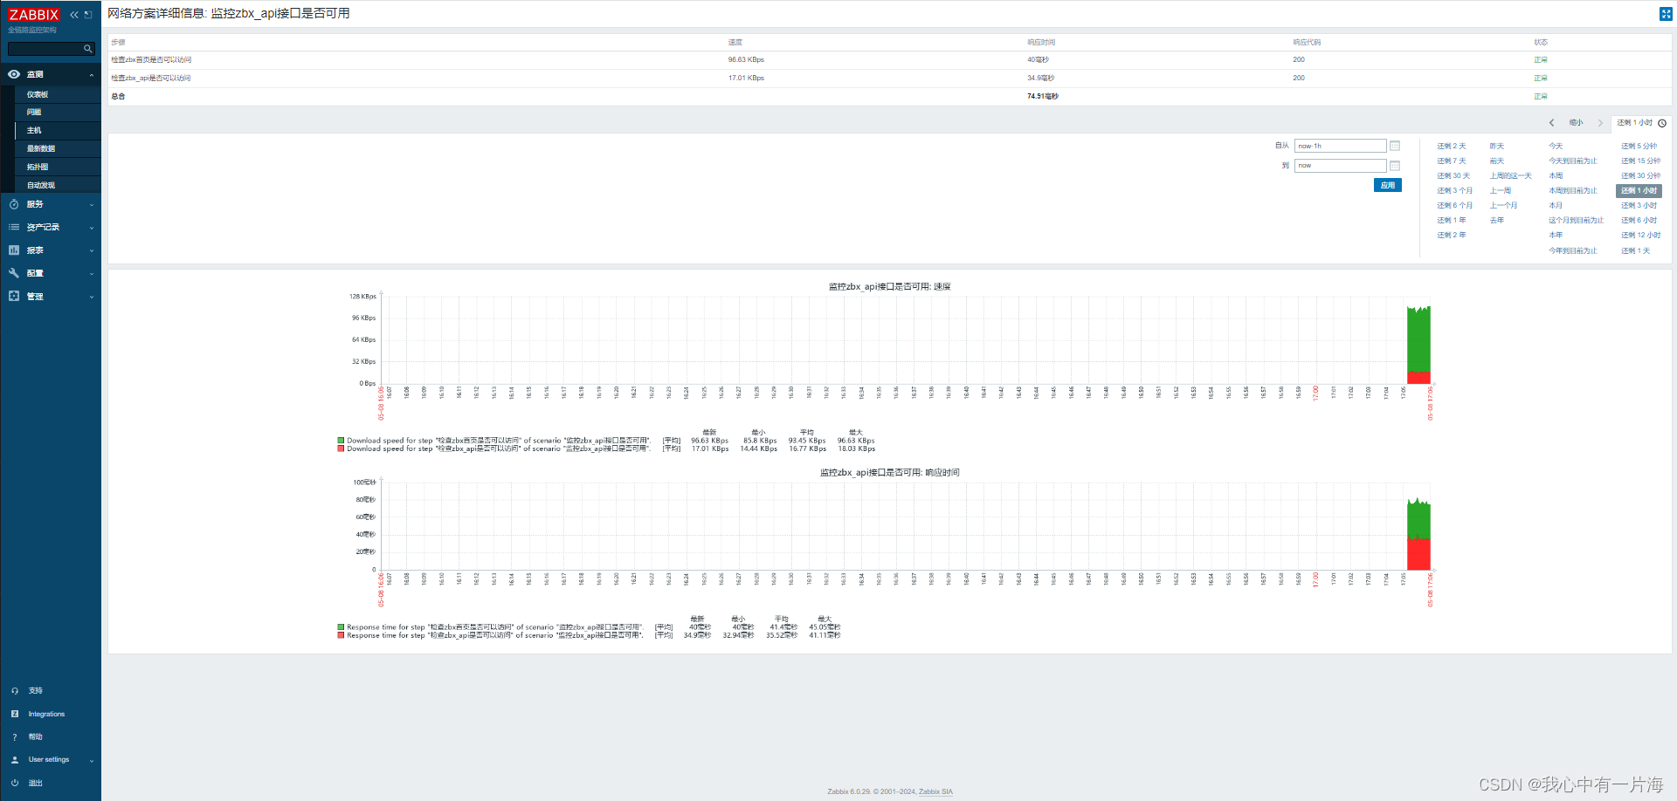Select the 本周 time preset
The image size is (1677, 801).
tap(1556, 176)
